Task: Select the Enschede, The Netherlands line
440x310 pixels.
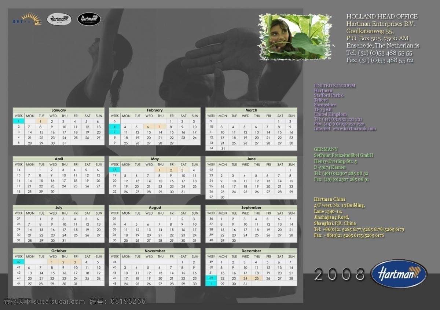Action: tap(383, 45)
